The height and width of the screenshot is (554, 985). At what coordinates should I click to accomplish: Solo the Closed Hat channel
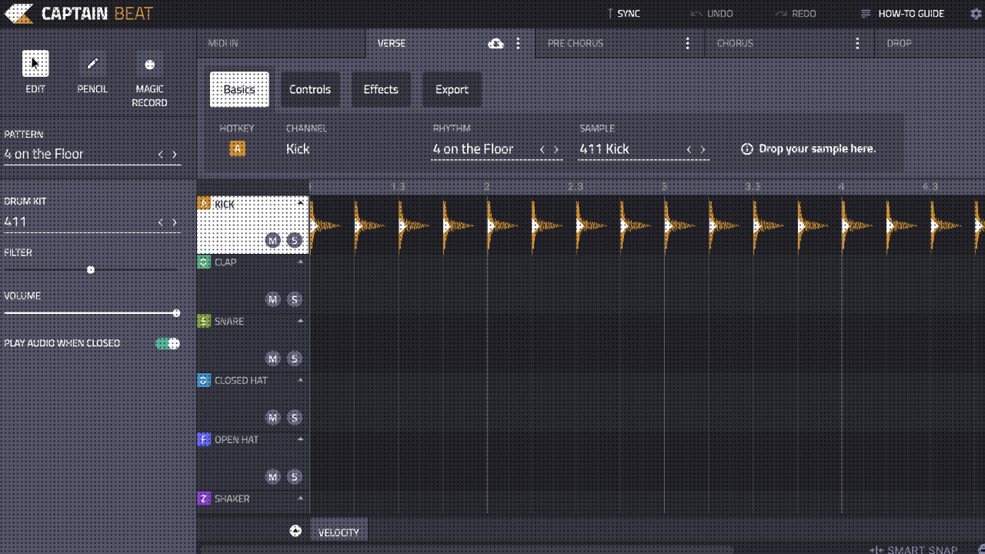(x=294, y=418)
